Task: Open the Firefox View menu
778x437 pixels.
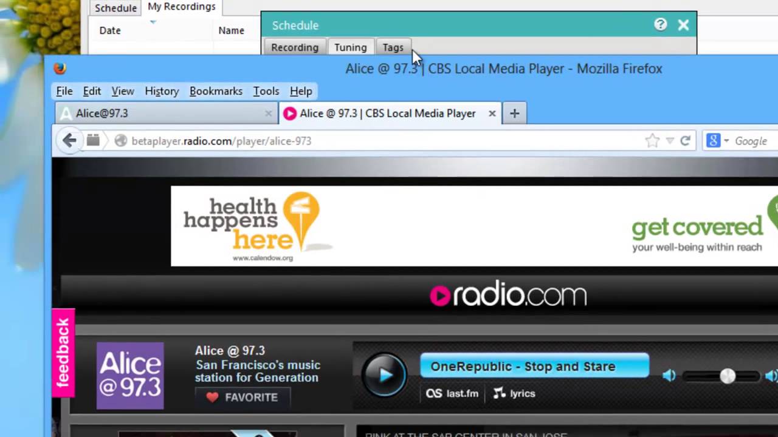Action: [x=123, y=91]
